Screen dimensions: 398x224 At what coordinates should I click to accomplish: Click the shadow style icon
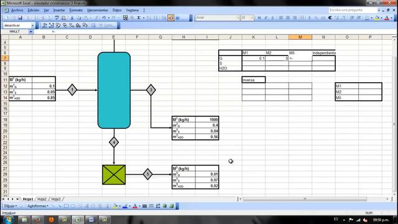[x=165, y=206]
